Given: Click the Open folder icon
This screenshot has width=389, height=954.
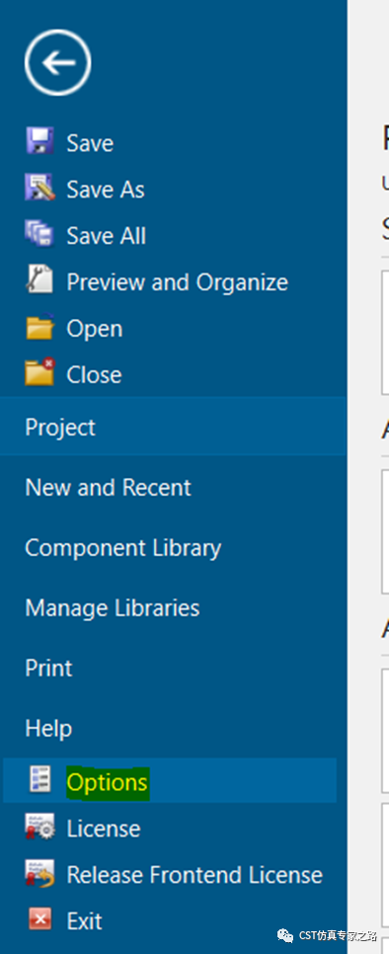Looking at the screenshot, I should [x=40, y=327].
